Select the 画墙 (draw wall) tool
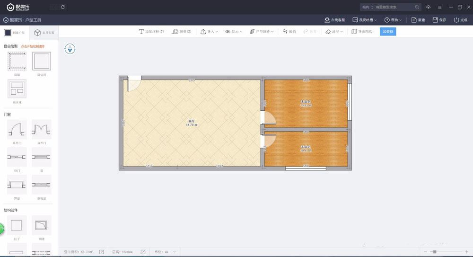The image size is (473, 257). click(17, 62)
